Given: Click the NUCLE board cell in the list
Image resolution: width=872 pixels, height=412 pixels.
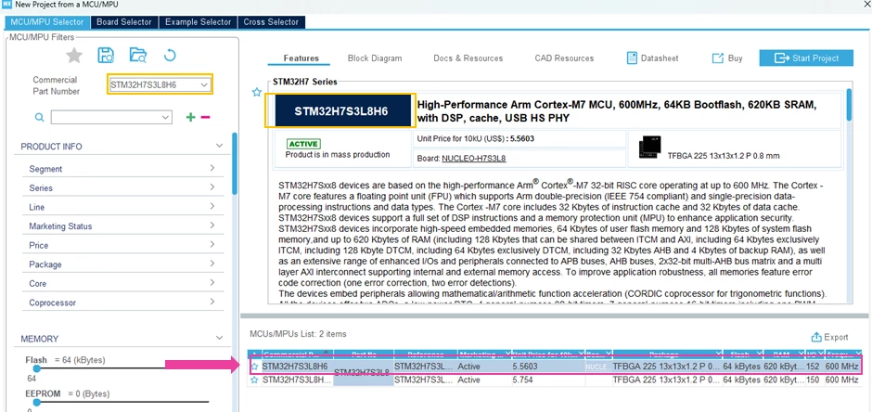Looking at the screenshot, I should pos(597,367).
